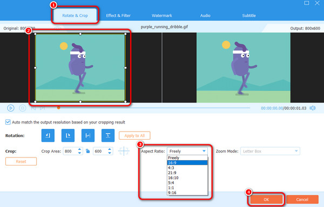Select the 4:3 aspect ratio option
This screenshot has height=207, width=324.
click(x=187, y=168)
